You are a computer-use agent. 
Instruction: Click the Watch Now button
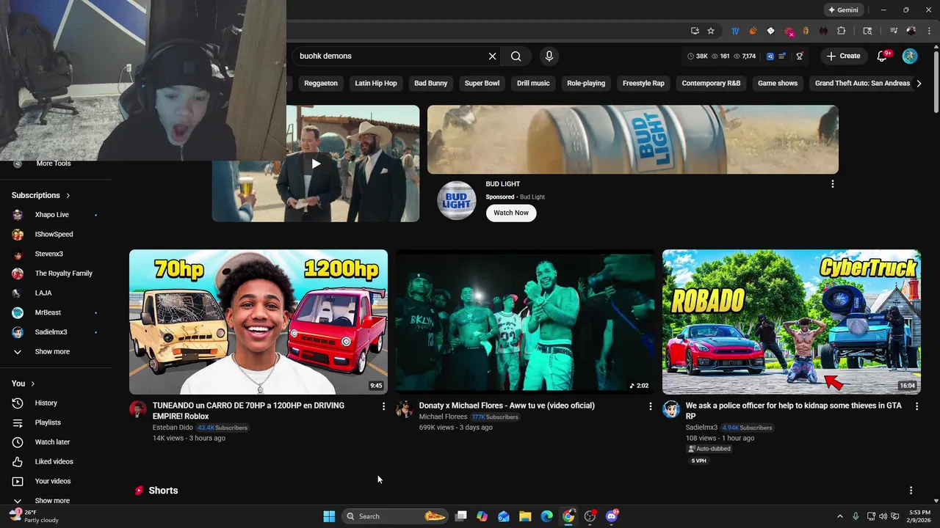(511, 213)
